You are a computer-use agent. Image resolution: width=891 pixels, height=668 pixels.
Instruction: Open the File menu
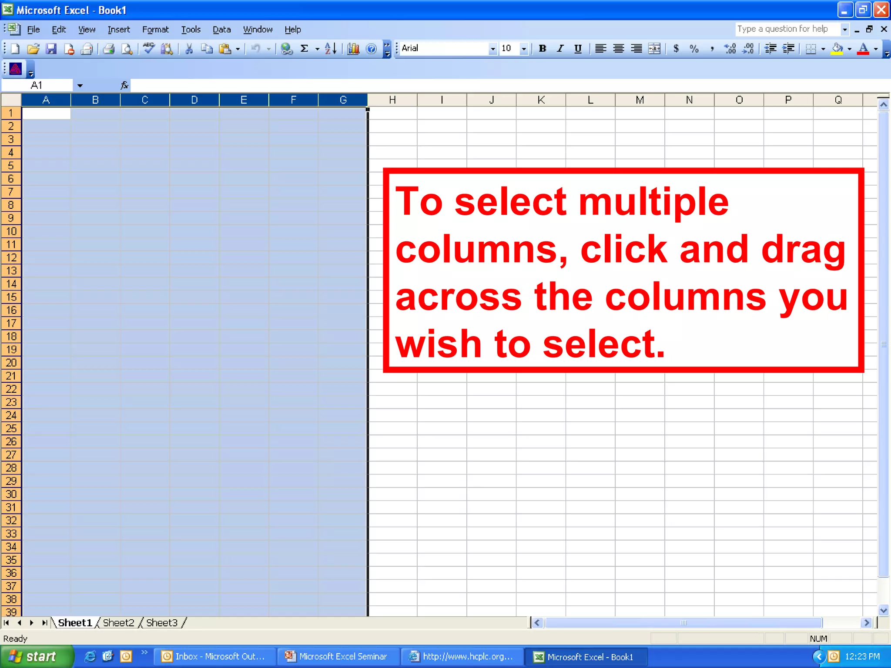click(33, 29)
